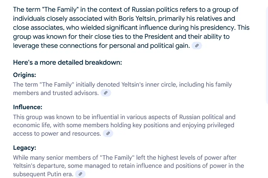Click the words "Boris Yeltsin" in the intro
Image resolution: width=268 pixels, height=178 pixels.
136,19
